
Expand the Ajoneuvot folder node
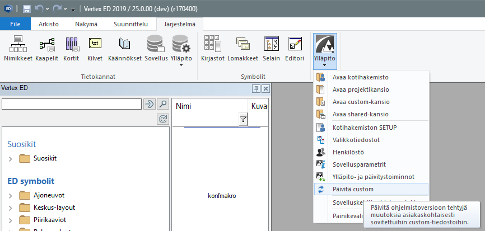coord(10,196)
